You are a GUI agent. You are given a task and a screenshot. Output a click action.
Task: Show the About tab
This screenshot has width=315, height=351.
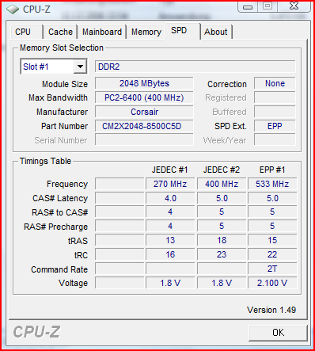[216, 32]
